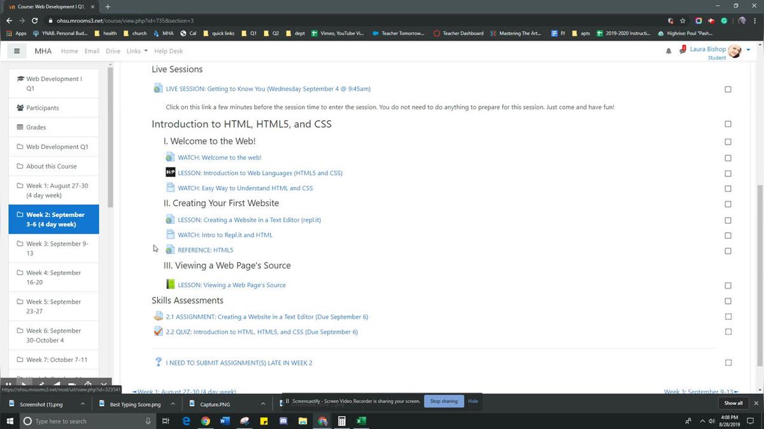Open the LIVE SESSION: Getting to Know You link

268,88
